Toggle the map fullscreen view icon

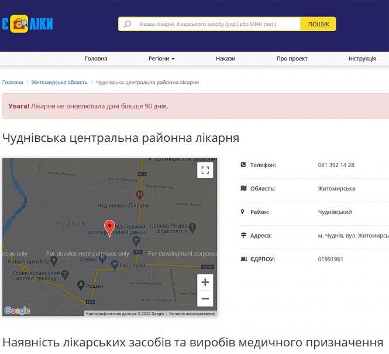pyautogui.click(x=205, y=171)
